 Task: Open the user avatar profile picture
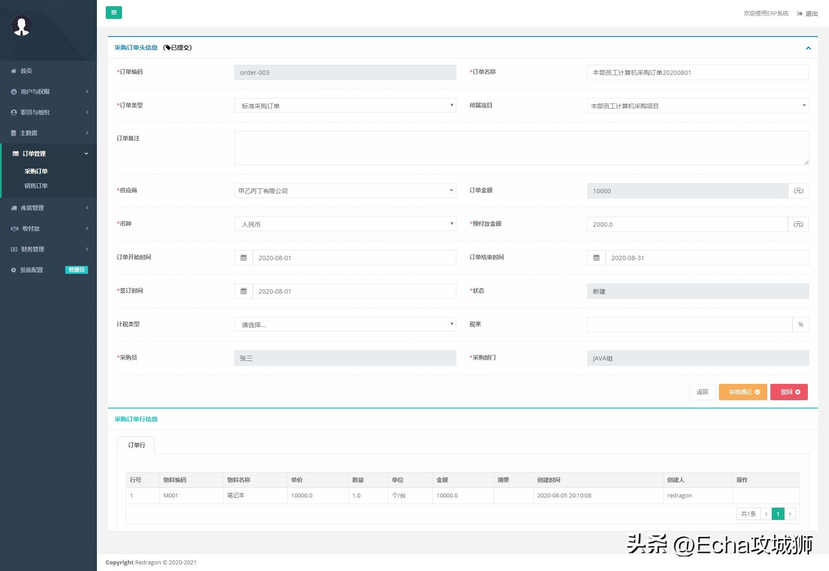tap(22, 25)
